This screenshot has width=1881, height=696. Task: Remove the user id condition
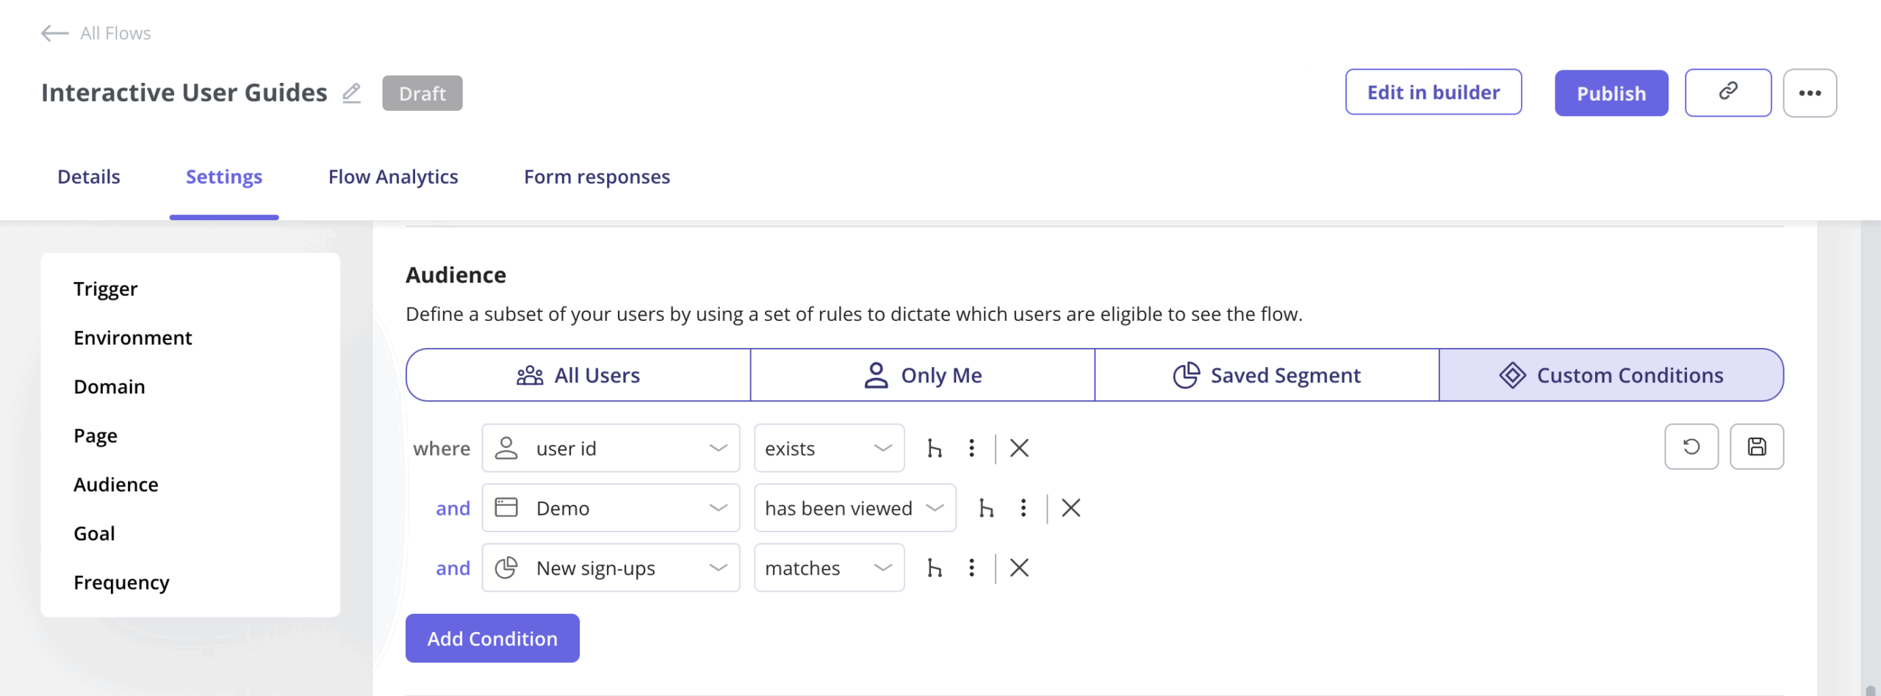click(x=1019, y=448)
